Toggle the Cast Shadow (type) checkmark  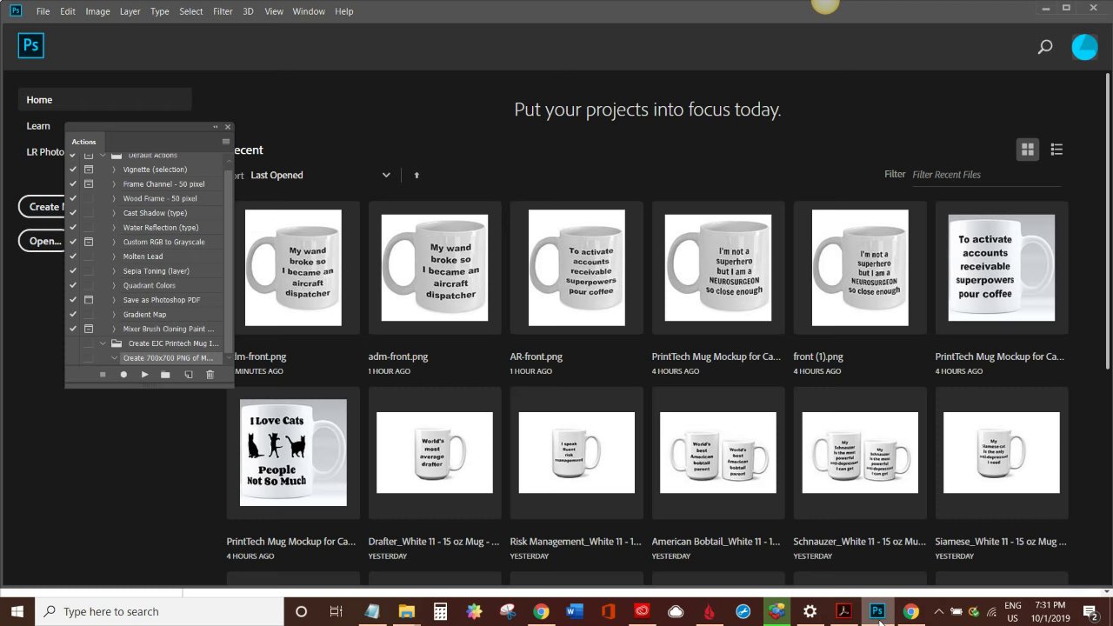pyautogui.click(x=73, y=213)
